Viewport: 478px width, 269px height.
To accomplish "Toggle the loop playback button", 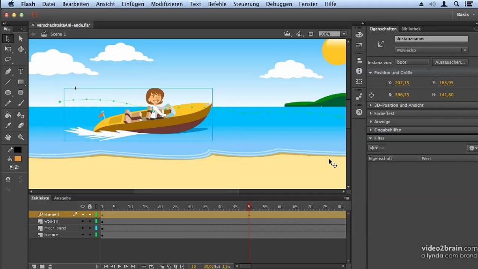I will pos(151,266).
